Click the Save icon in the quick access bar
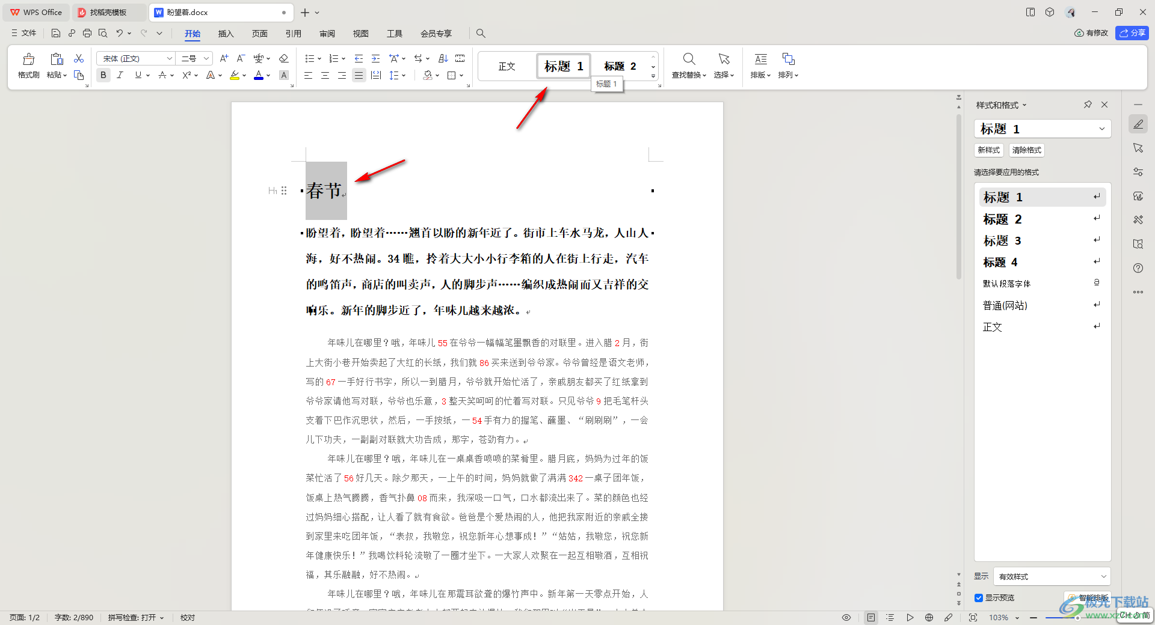Screen dimensions: 1155x625 click(56, 33)
